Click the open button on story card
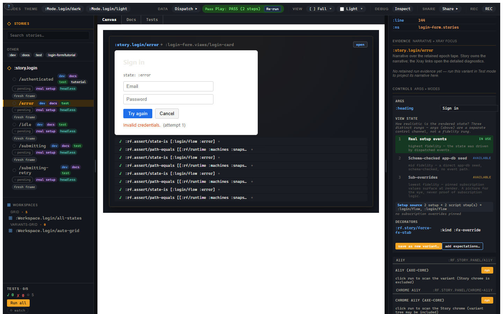 (x=360, y=45)
